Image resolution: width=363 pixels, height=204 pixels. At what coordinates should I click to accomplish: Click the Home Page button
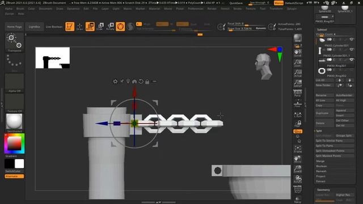click(x=14, y=27)
